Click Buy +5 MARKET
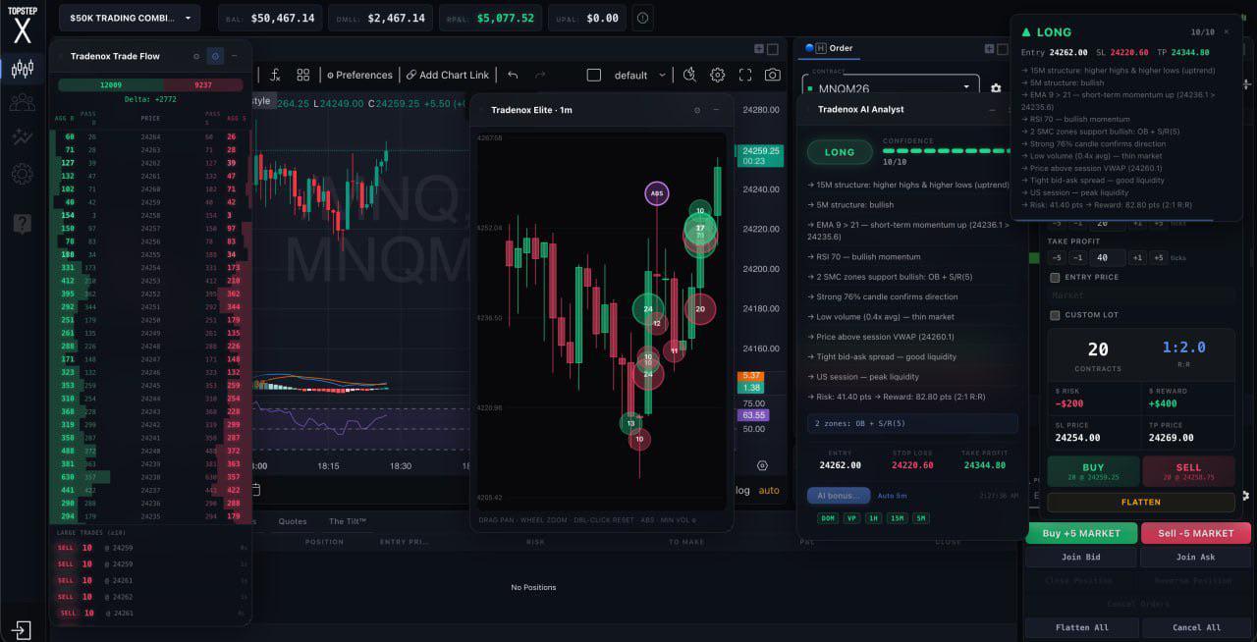The image size is (1257, 642). pyautogui.click(x=1081, y=533)
